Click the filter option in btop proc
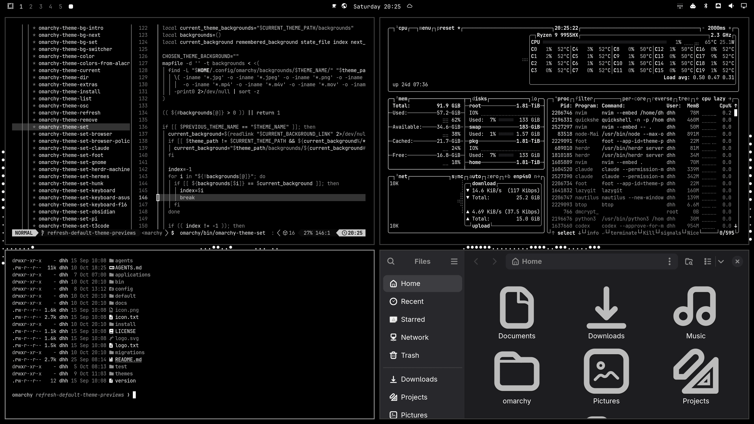Screen dimensions: 754x424 (x=584, y=99)
